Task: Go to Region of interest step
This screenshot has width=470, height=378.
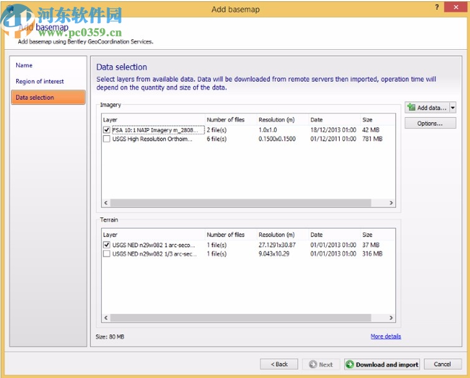Action: (39, 82)
